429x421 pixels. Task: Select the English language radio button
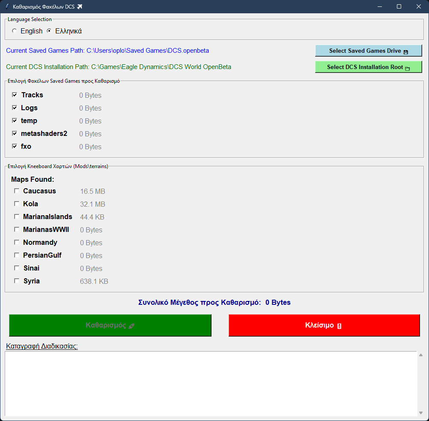coord(15,31)
